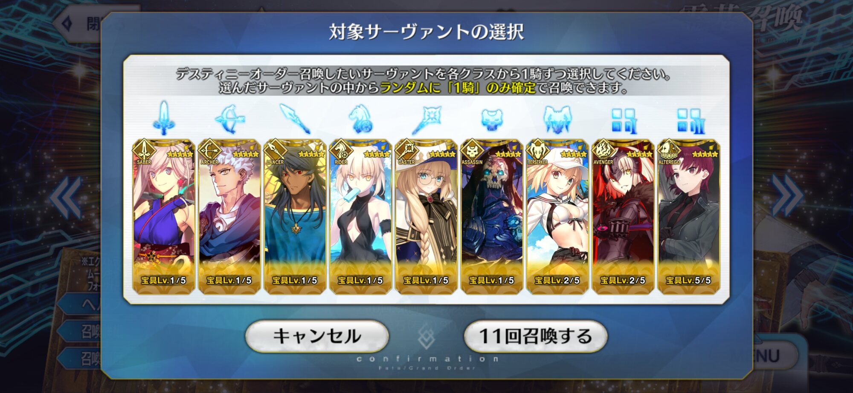Select the Extra I class icon
The width and height of the screenshot is (853, 393).
(623, 120)
